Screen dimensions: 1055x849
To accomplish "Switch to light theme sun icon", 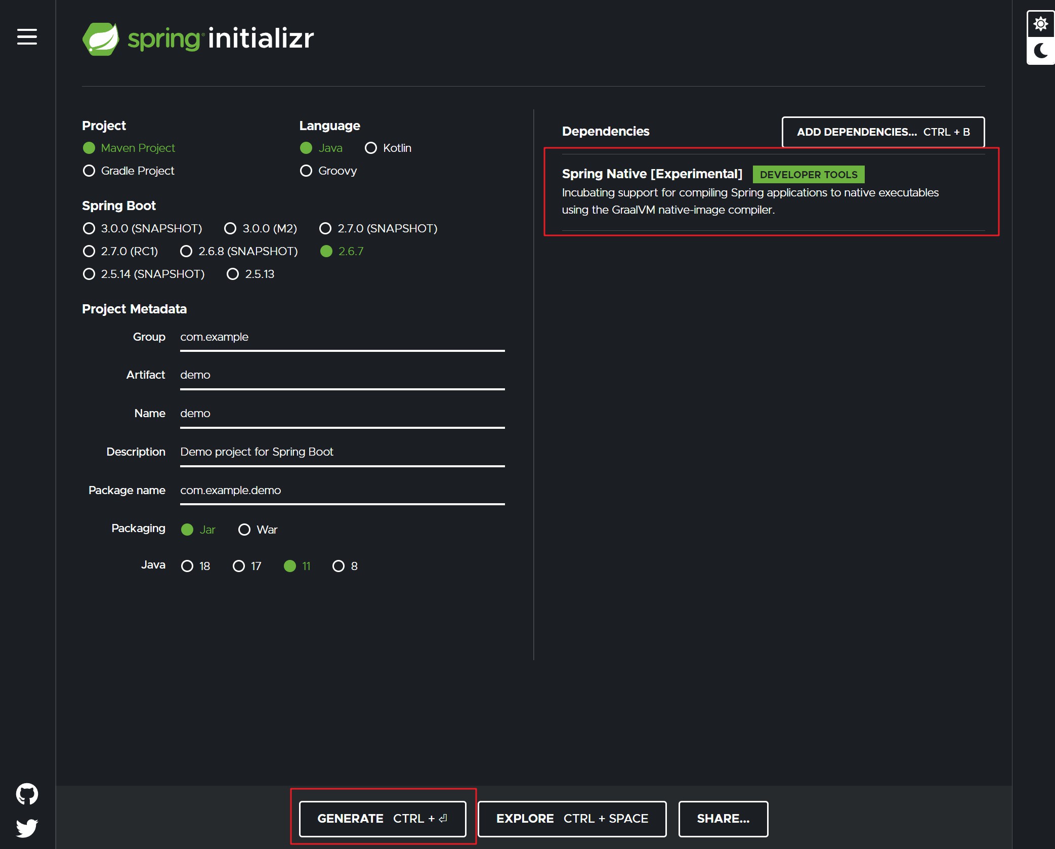I will coord(1040,24).
